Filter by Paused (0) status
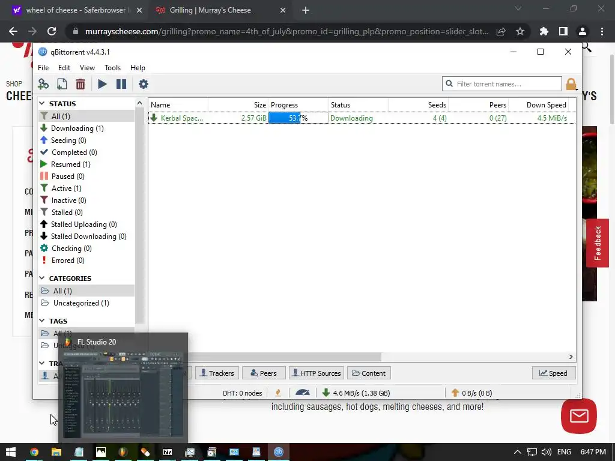 pyautogui.click(x=86, y=176)
